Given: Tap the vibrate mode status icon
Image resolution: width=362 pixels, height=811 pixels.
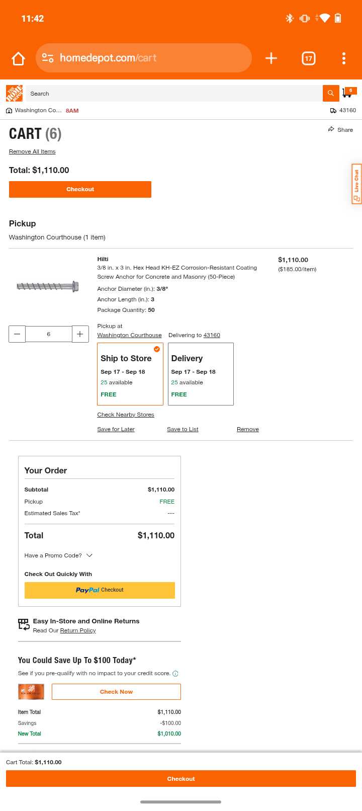Looking at the screenshot, I should tap(305, 18).
